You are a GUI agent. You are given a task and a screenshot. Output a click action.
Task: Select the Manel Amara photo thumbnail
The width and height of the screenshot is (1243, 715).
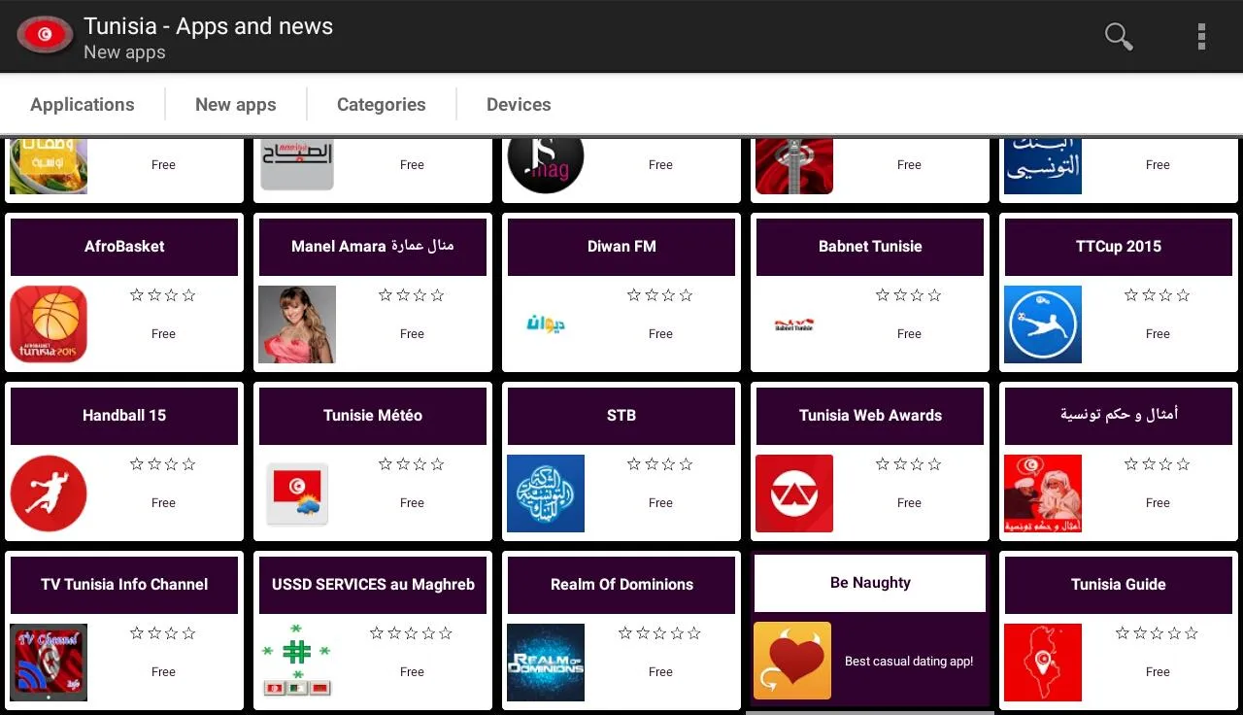pos(297,324)
